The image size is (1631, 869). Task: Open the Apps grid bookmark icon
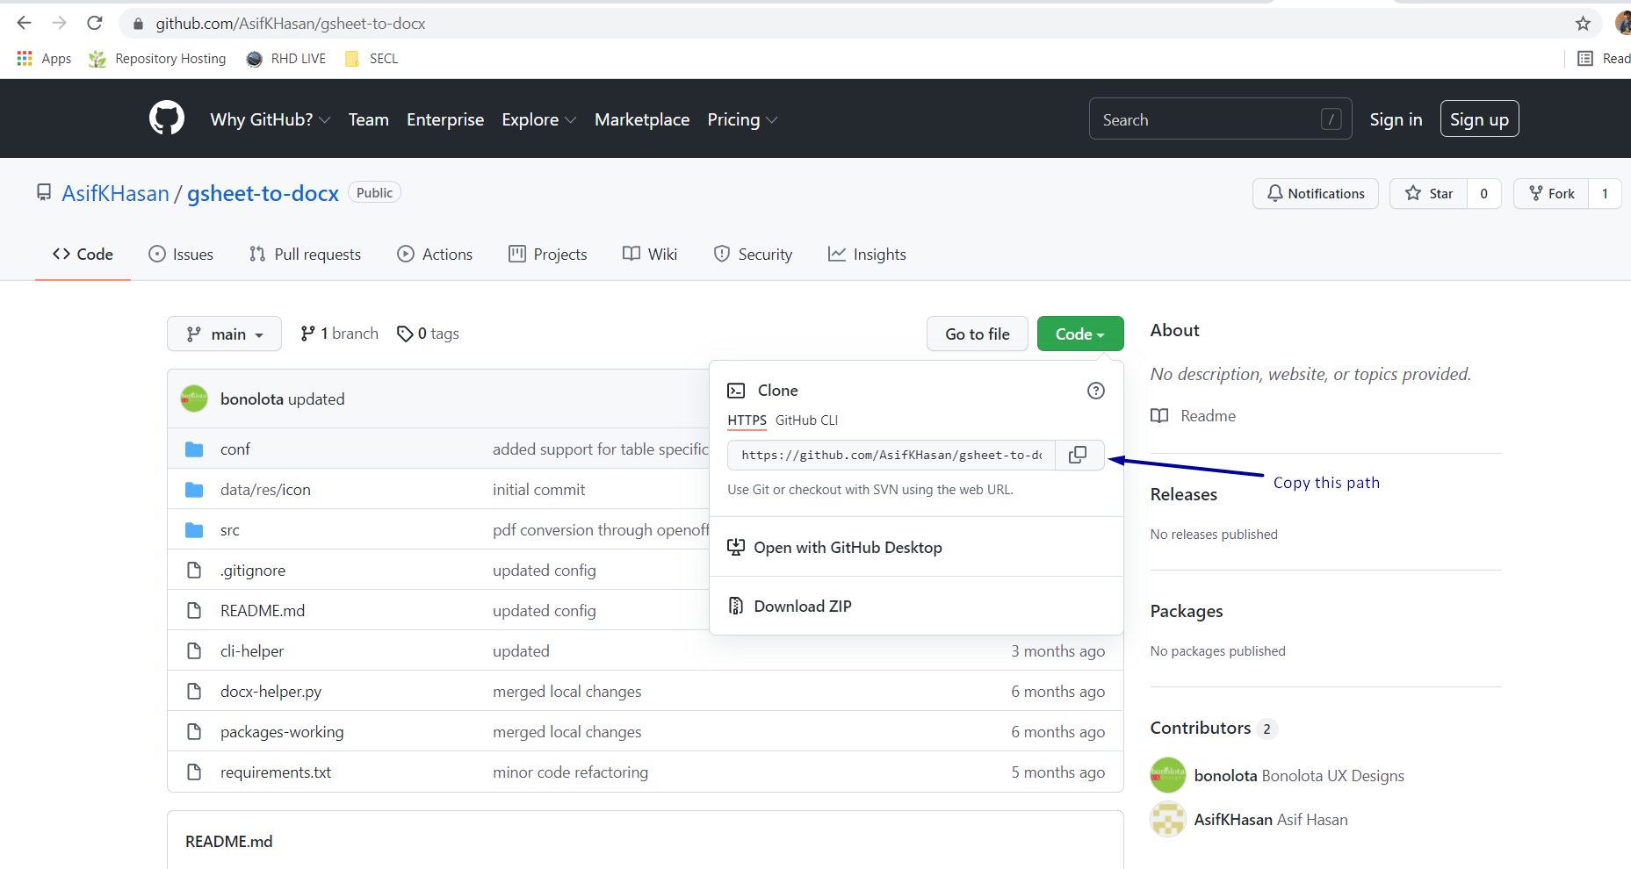[x=25, y=58]
